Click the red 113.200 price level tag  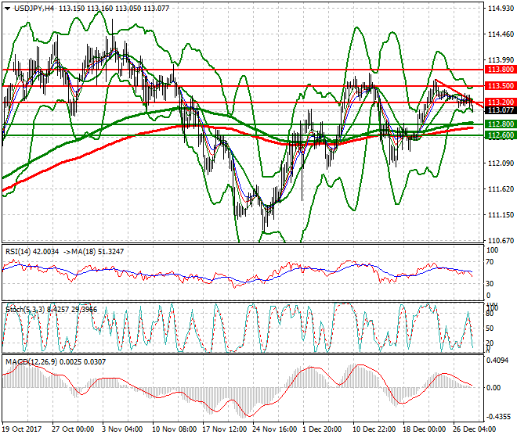500,102
